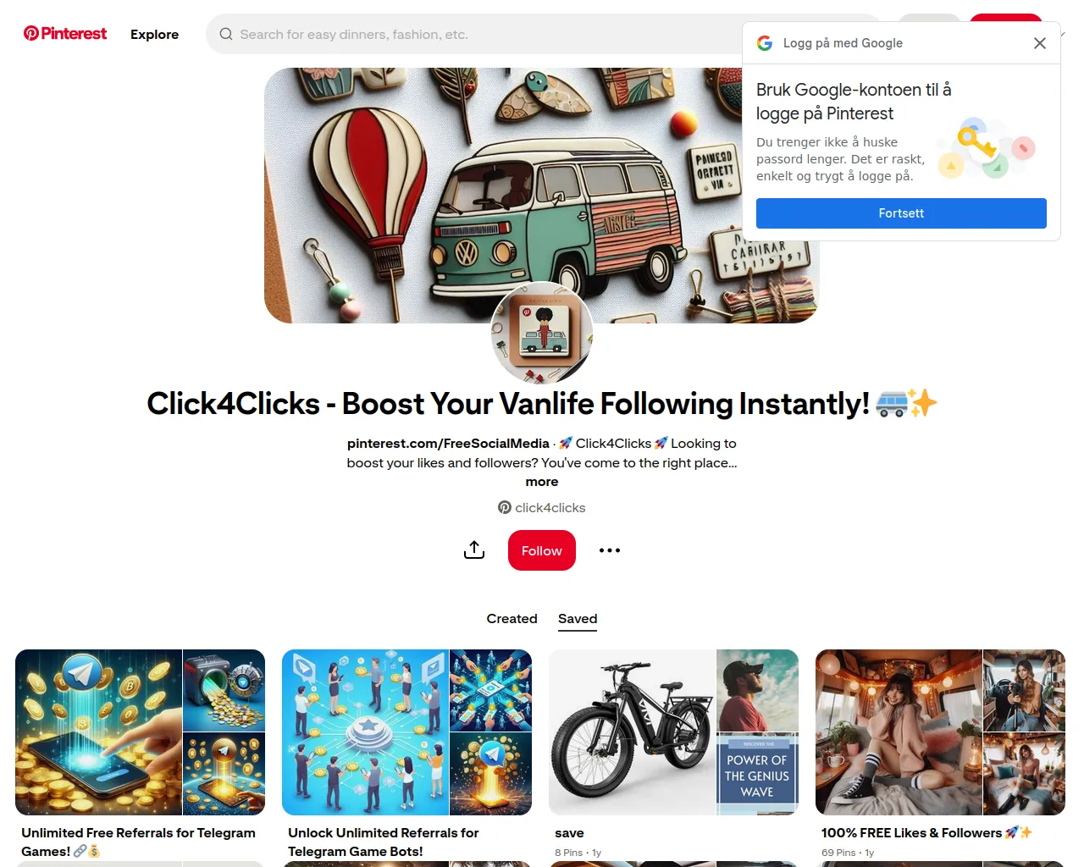This screenshot has height=867, width=1084.
Task: Open the three-dot more options menu
Action: click(x=610, y=550)
